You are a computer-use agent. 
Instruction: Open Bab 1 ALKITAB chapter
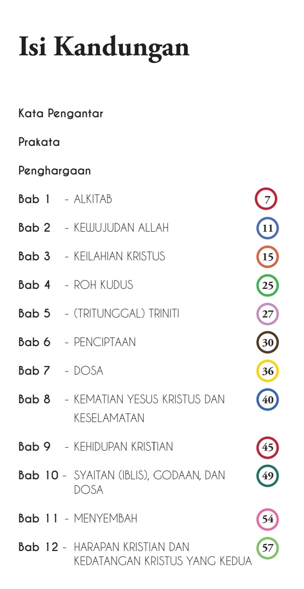(93, 199)
